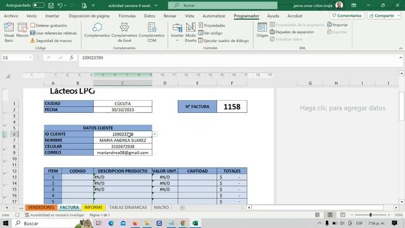Image resolution: width=405 pixels, height=228 pixels.
Task: Click the Accesibilidad status bar message
Action: tap(54, 215)
